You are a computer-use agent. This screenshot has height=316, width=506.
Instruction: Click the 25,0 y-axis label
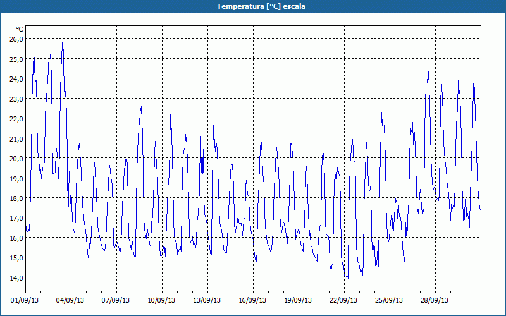click(x=16, y=59)
